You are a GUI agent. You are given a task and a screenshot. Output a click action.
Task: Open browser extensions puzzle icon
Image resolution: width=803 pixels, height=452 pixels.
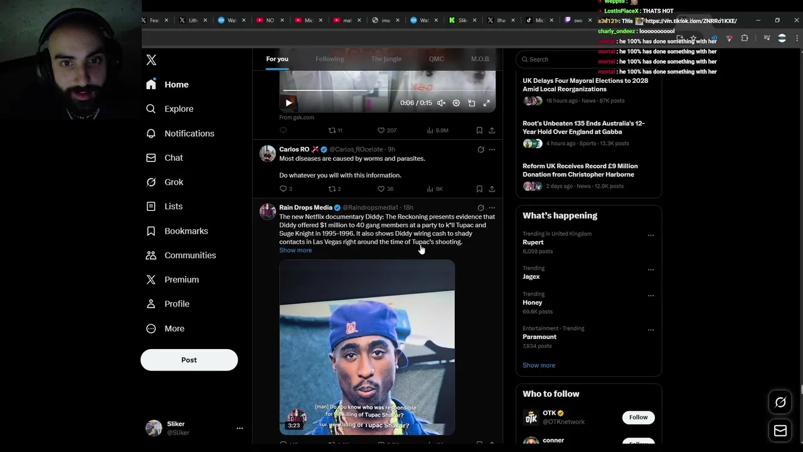click(745, 38)
